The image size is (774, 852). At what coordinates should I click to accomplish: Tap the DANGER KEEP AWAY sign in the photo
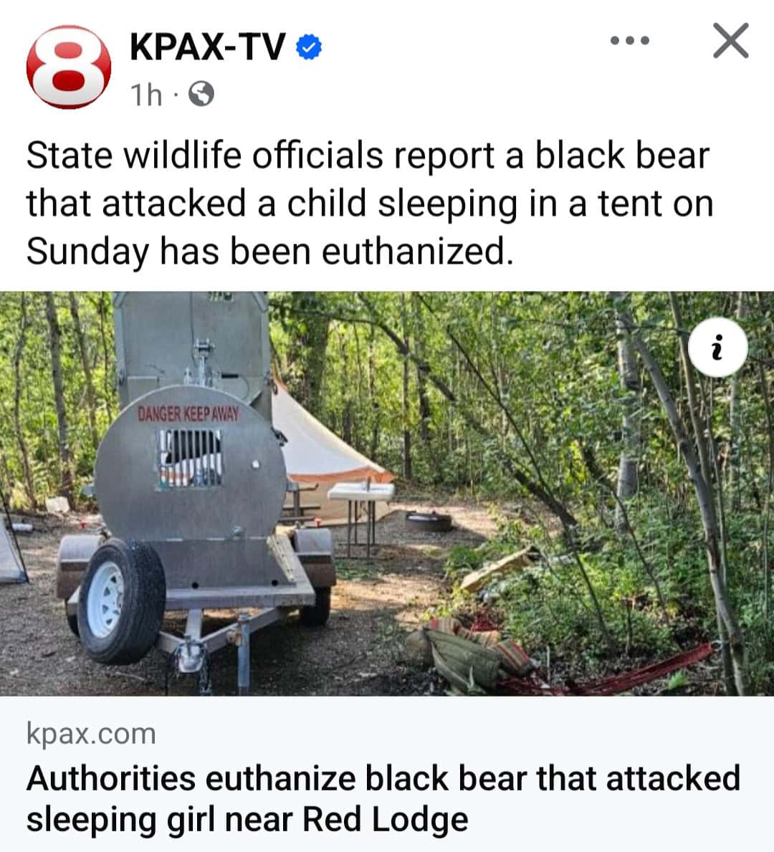click(x=188, y=414)
